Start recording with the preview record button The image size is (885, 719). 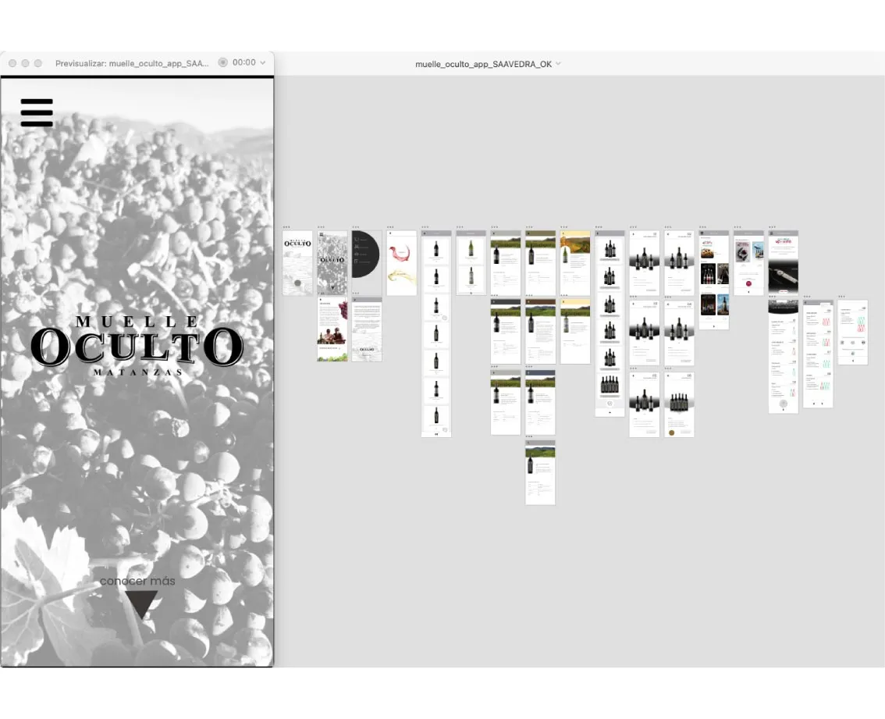coord(222,63)
